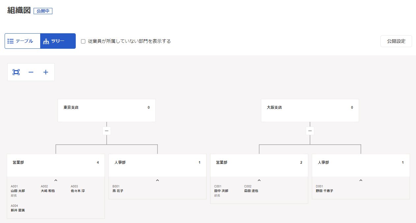Zoom in the org chart

(46, 72)
